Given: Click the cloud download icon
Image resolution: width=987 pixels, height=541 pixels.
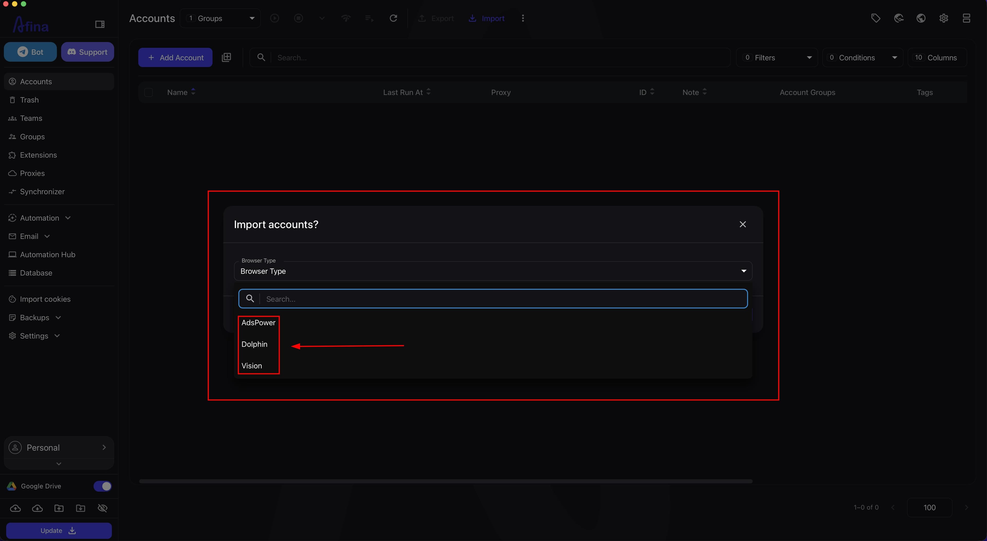Looking at the screenshot, I should coord(37,508).
